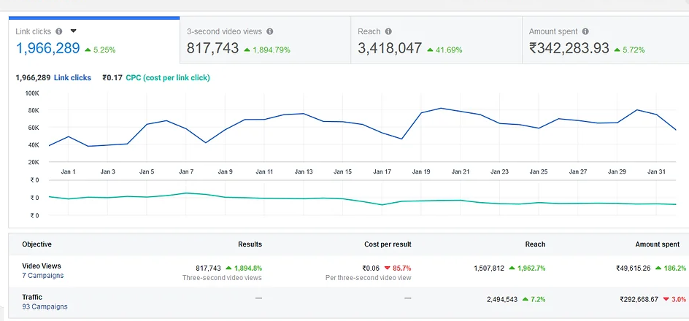Click info icon next to Amount spent card
This screenshot has height=321, width=689.
coord(586,31)
